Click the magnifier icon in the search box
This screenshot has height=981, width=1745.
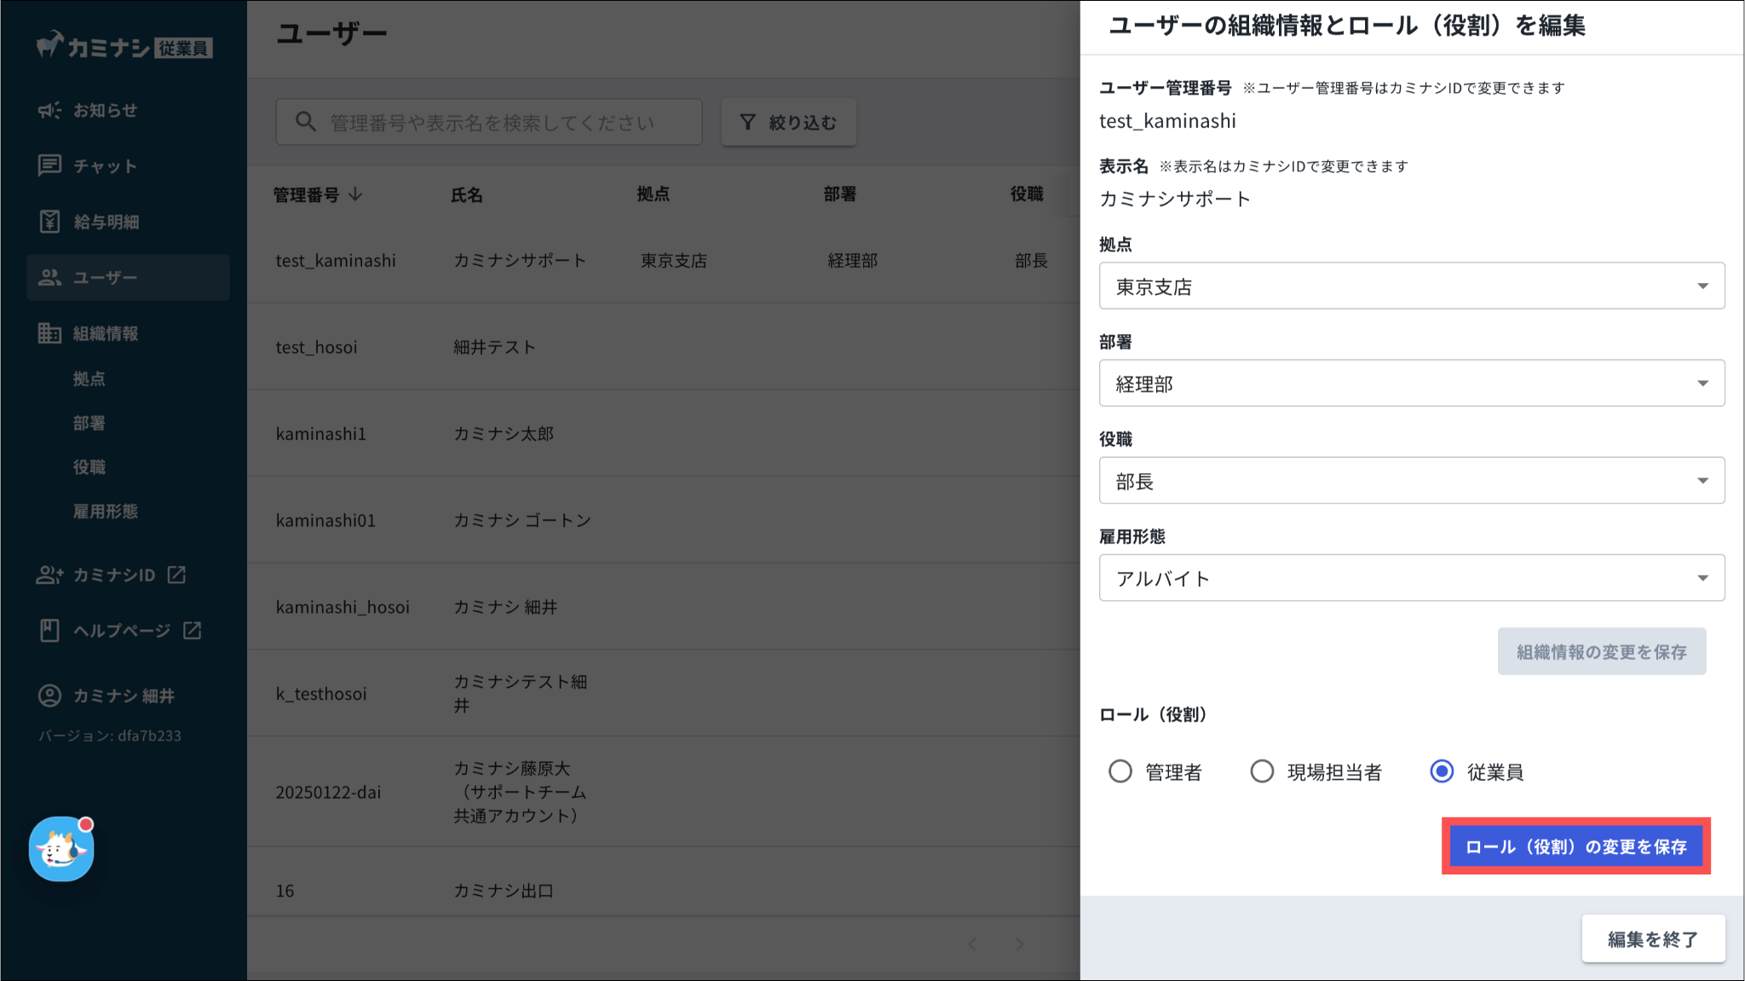point(305,122)
